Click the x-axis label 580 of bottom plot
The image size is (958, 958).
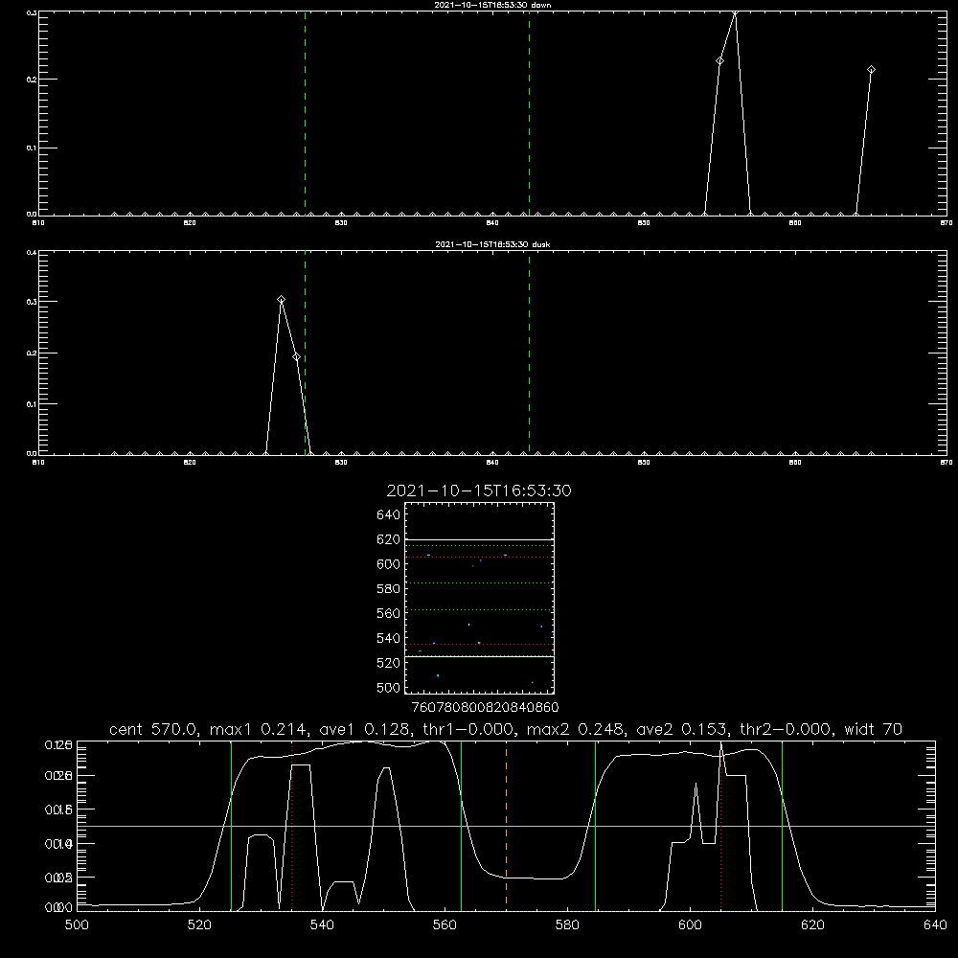(567, 925)
